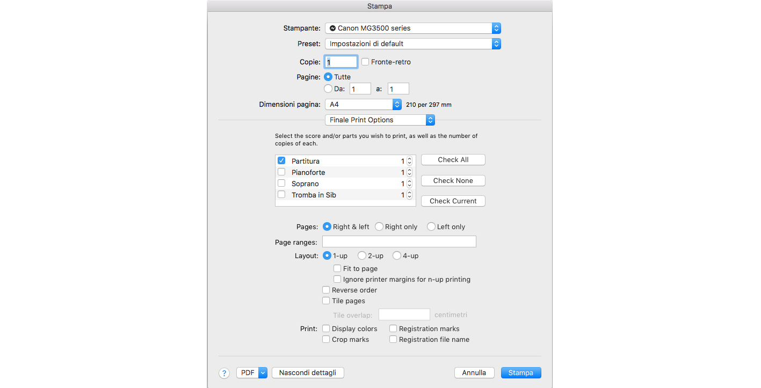Click the Soprano copies stepper

(x=409, y=184)
